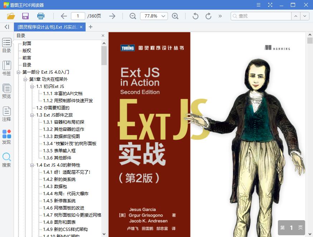313x237 pixels.
Task: Click the outline panel scroll down arrow
Action: click(104, 234)
